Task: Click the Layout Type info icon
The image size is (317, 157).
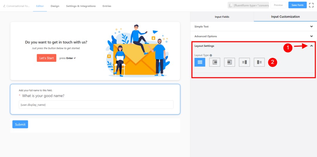Action: tap(211, 55)
